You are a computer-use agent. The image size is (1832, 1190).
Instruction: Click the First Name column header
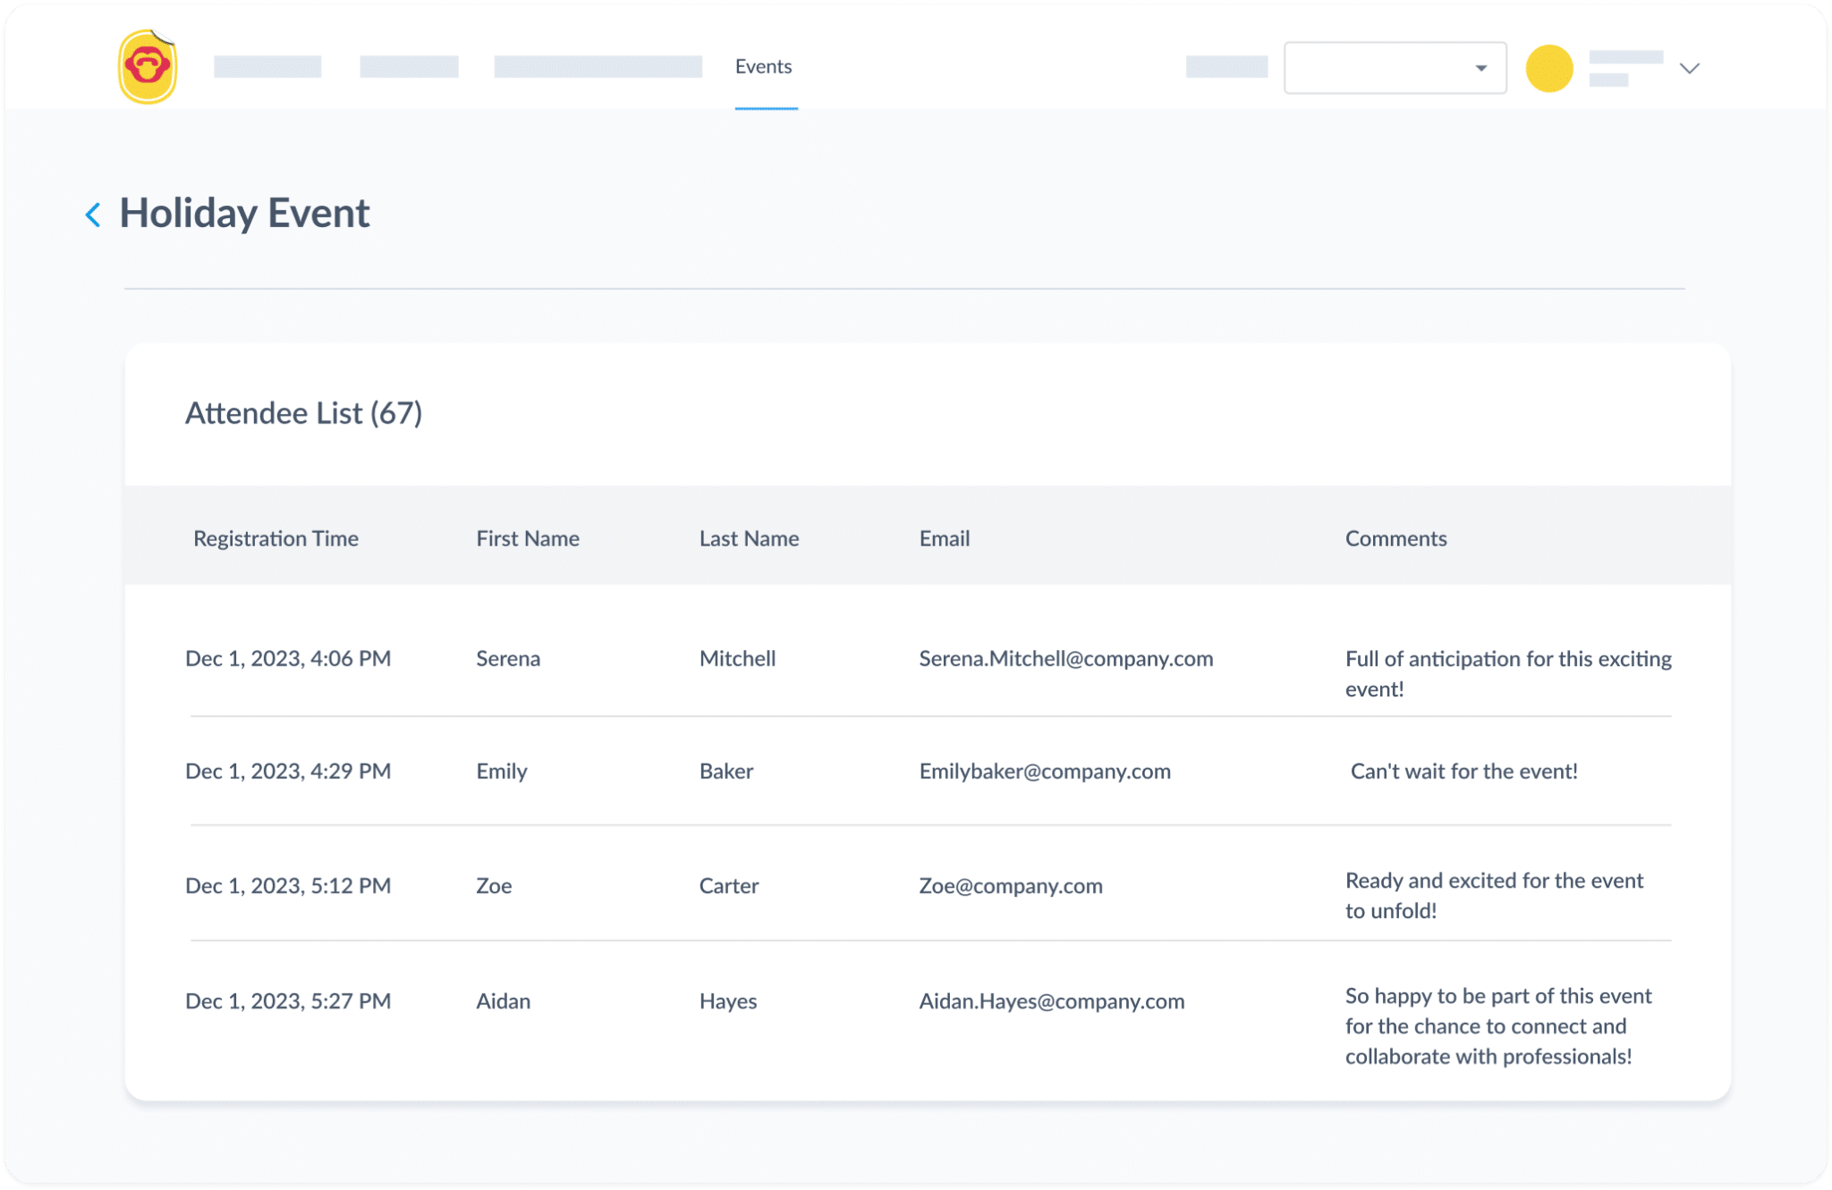[x=528, y=538]
